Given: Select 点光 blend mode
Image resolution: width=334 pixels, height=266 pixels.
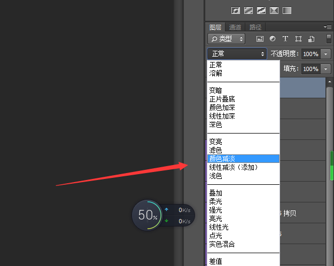Looking at the screenshot, I should pos(243,236).
